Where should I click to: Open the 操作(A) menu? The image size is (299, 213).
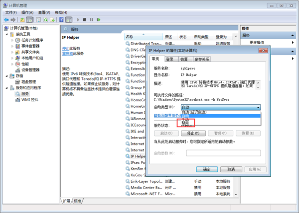pos(27,12)
